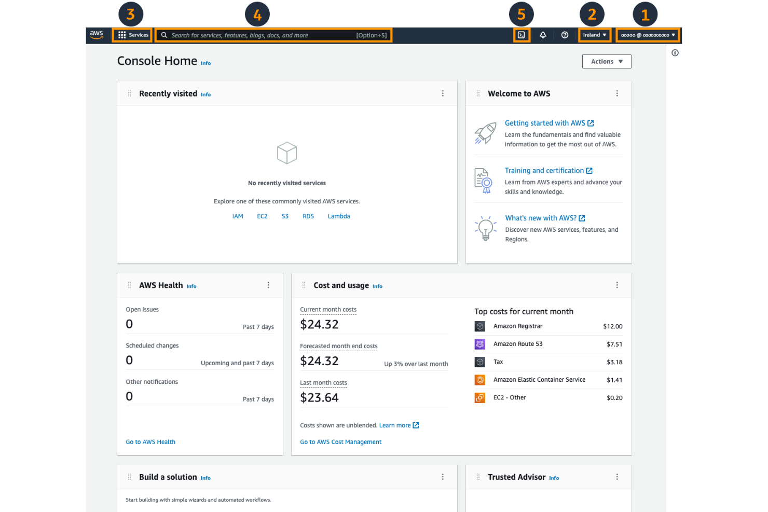Click the EC2 - Other service icon
This screenshot has width=768, height=512.
pyautogui.click(x=479, y=398)
